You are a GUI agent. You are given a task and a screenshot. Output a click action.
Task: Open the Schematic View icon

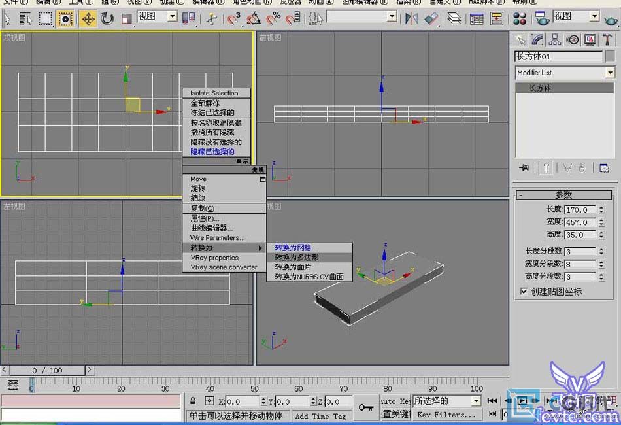point(496,18)
